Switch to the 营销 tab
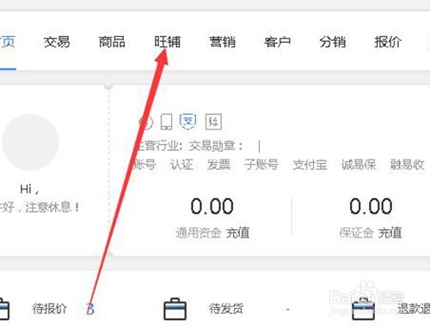Viewport: 430px width, 326px height. (223, 42)
